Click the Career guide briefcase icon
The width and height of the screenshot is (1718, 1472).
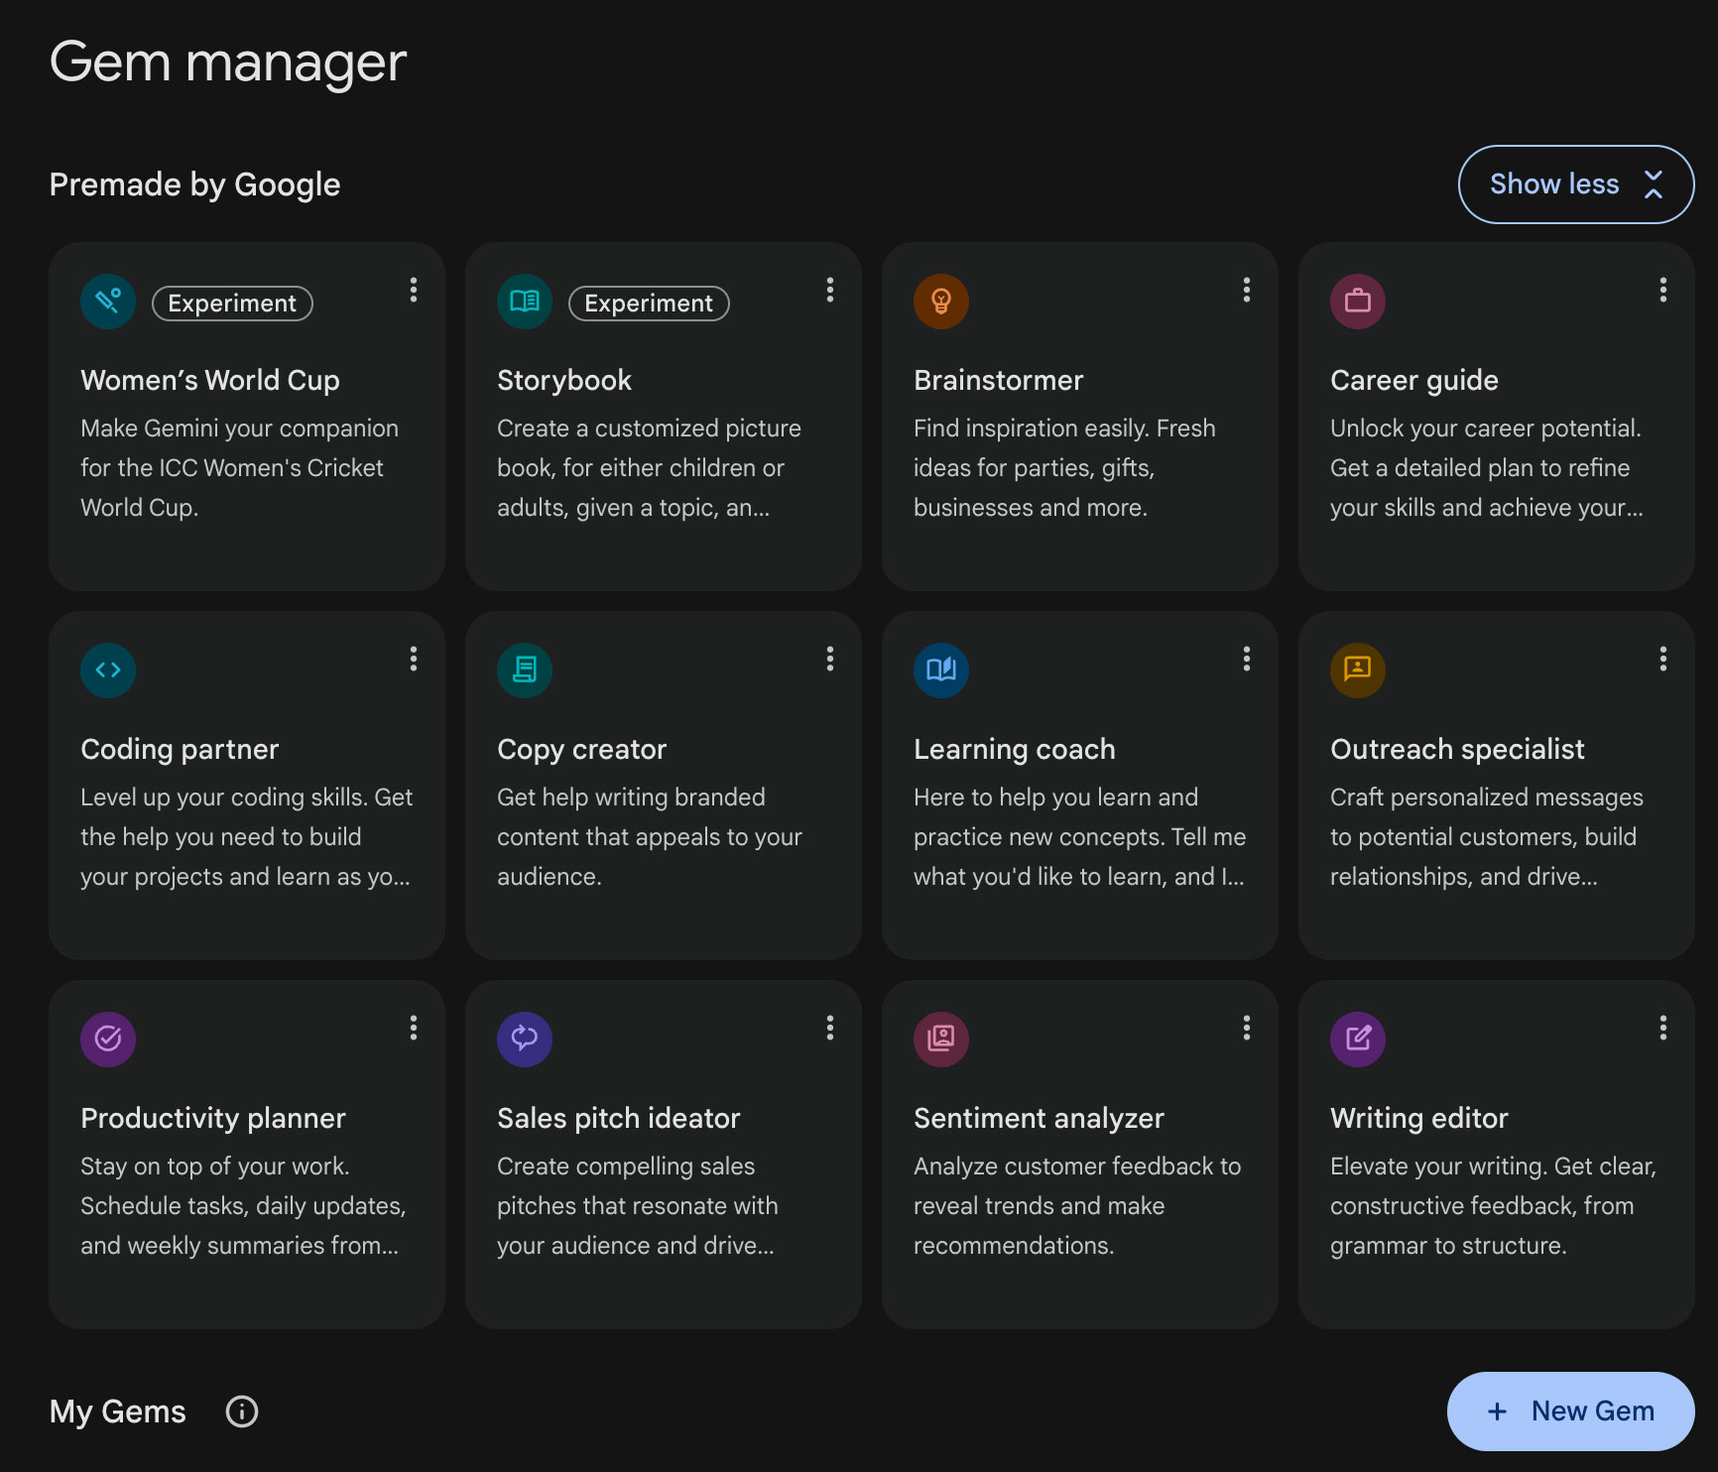1358,302
